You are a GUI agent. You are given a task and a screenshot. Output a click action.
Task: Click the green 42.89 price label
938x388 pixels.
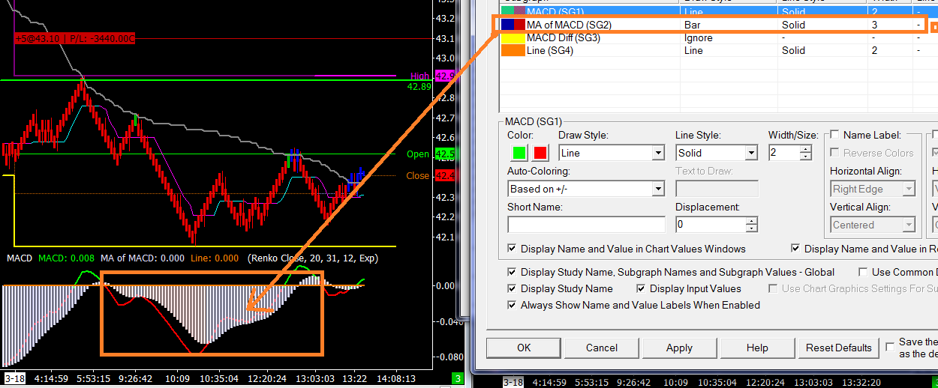pos(419,86)
